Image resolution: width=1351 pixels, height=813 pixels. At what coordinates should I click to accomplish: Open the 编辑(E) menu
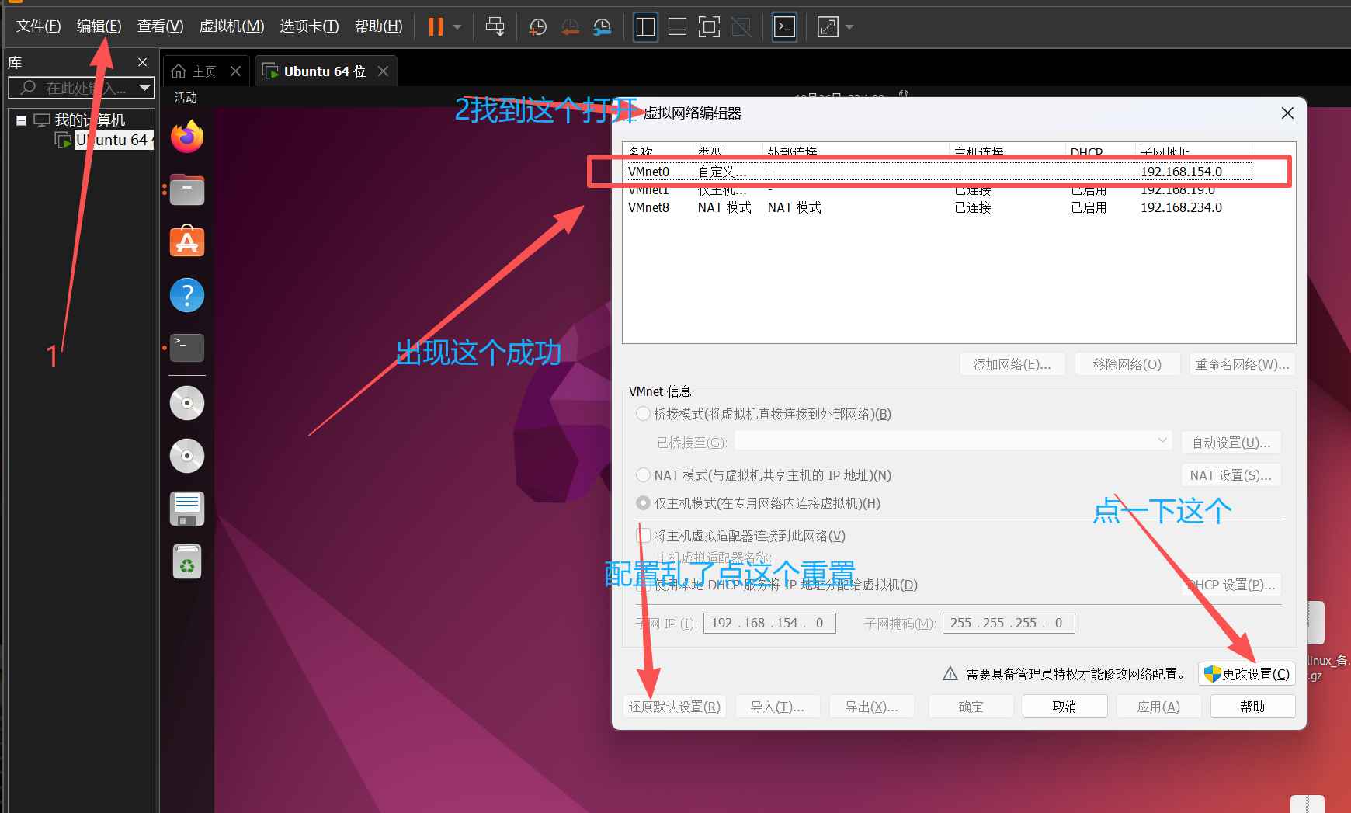pyautogui.click(x=99, y=26)
